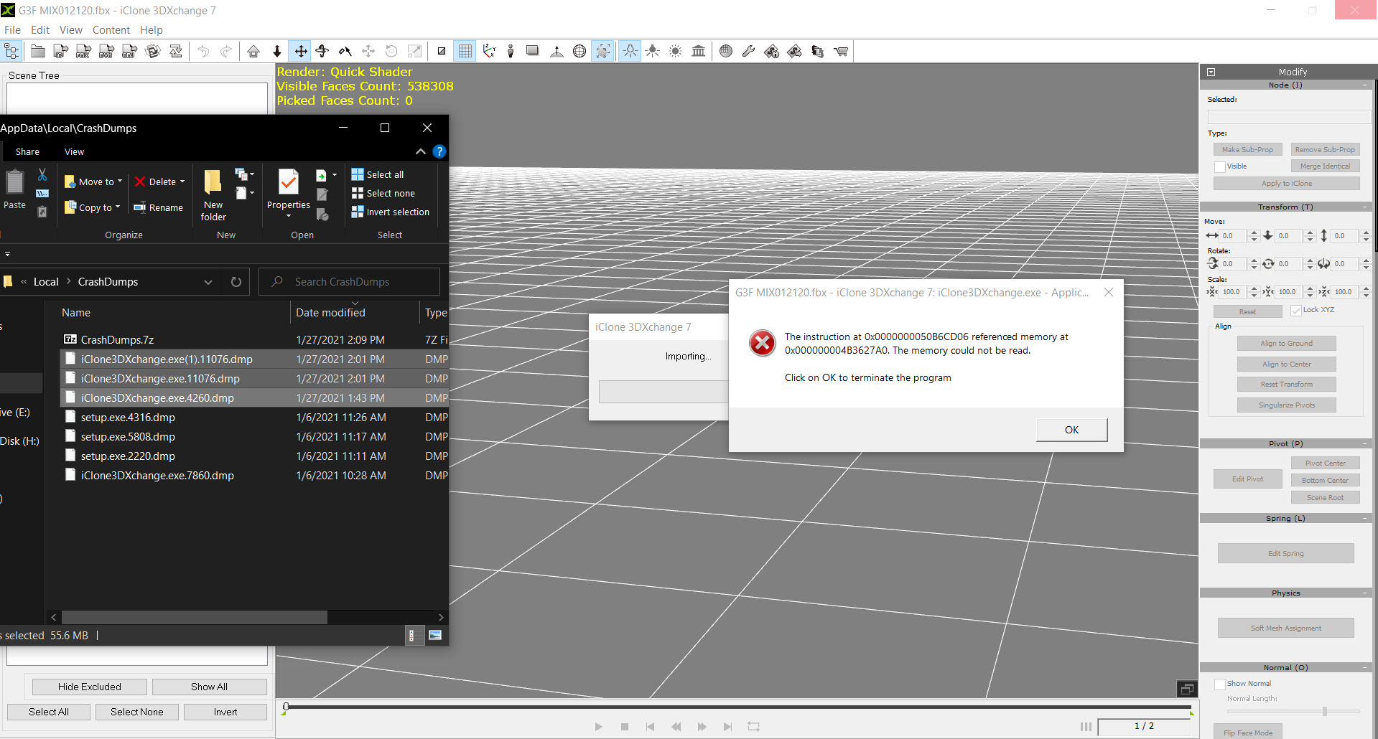This screenshot has width=1378, height=739.
Task: Click the Undo arrow icon
Action: point(203,51)
